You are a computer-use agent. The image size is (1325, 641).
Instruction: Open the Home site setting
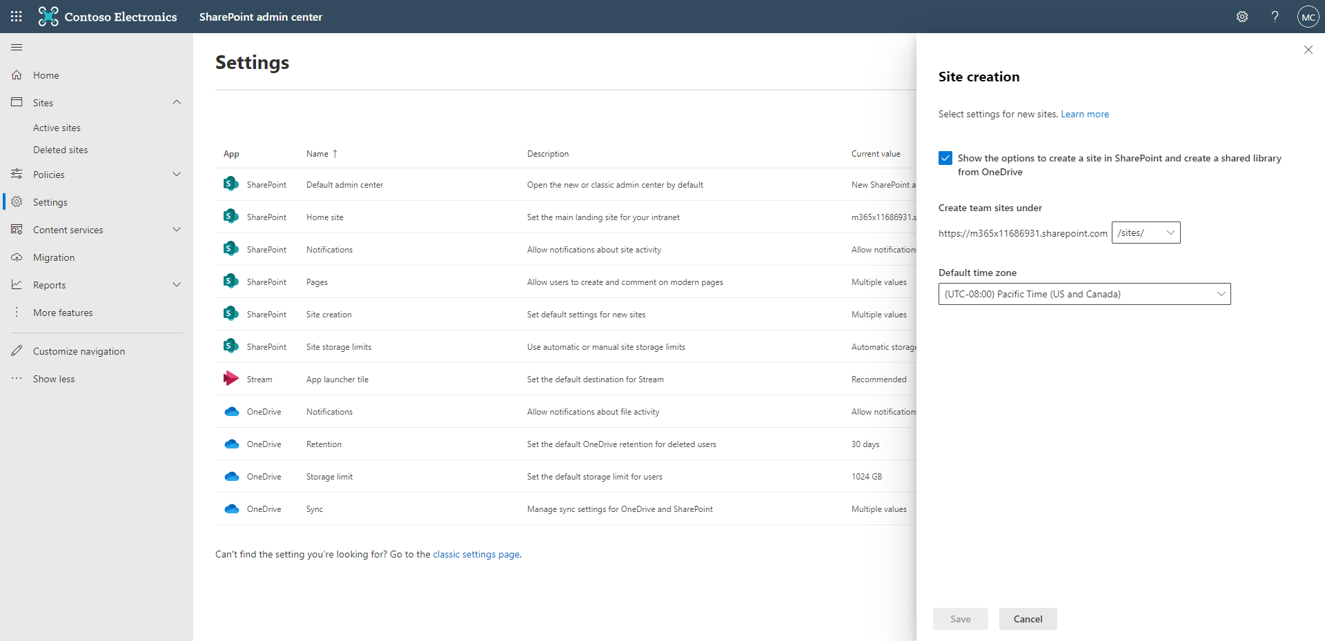tap(325, 217)
